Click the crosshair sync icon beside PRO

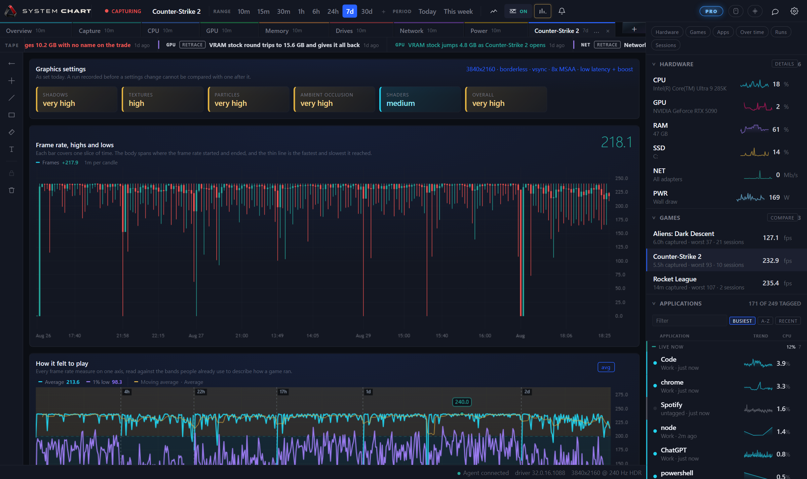pyautogui.click(x=755, y=11)
